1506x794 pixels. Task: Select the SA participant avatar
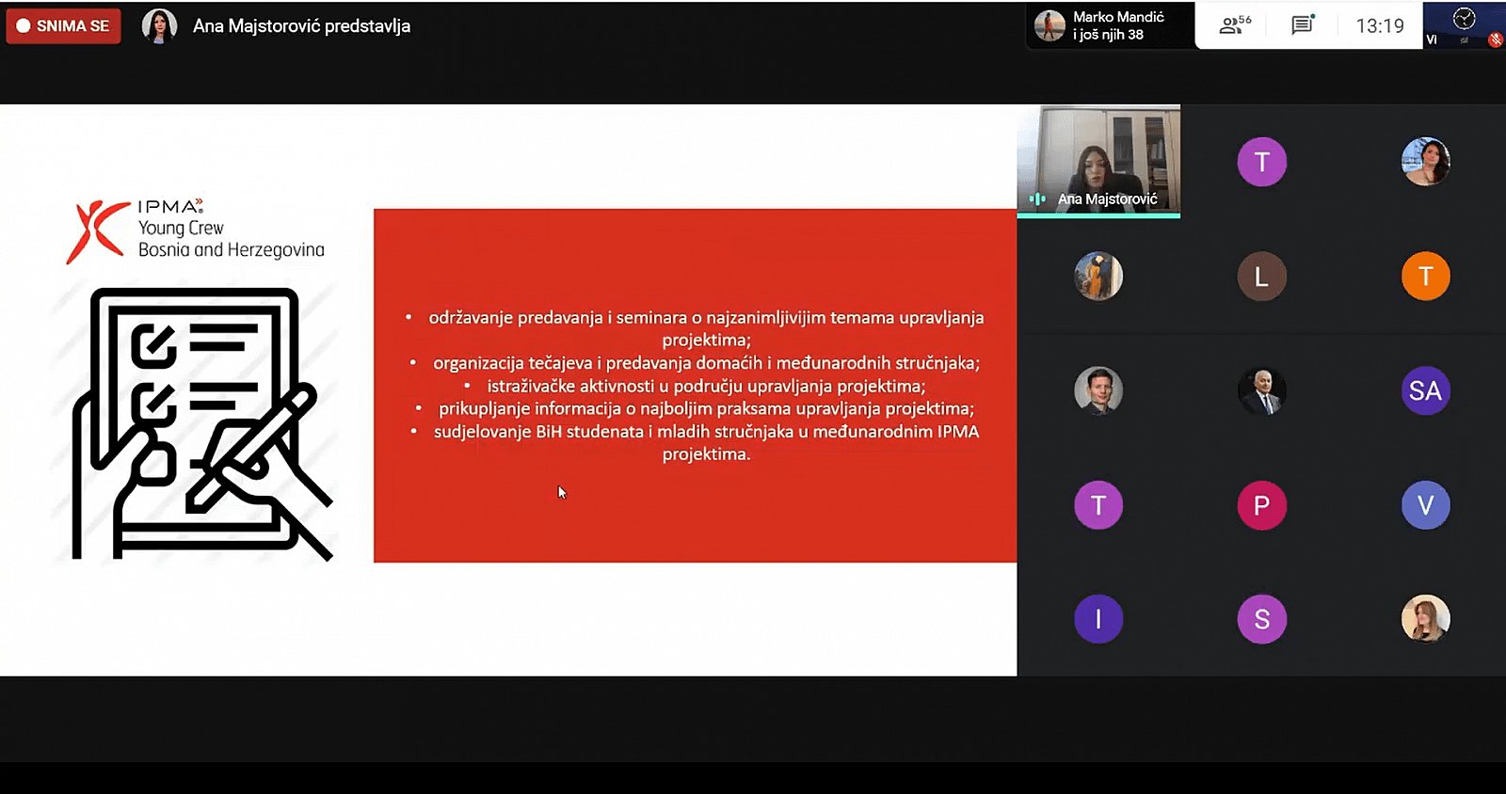1425,390
